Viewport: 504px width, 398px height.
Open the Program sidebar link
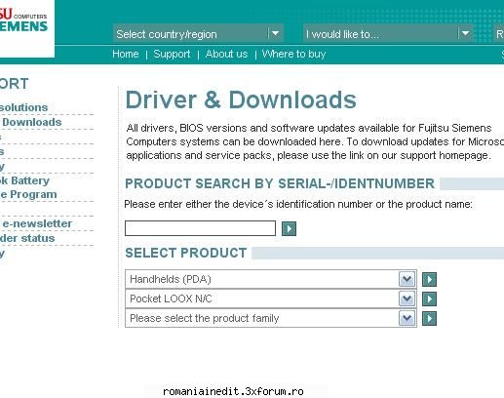coord(28,194)
